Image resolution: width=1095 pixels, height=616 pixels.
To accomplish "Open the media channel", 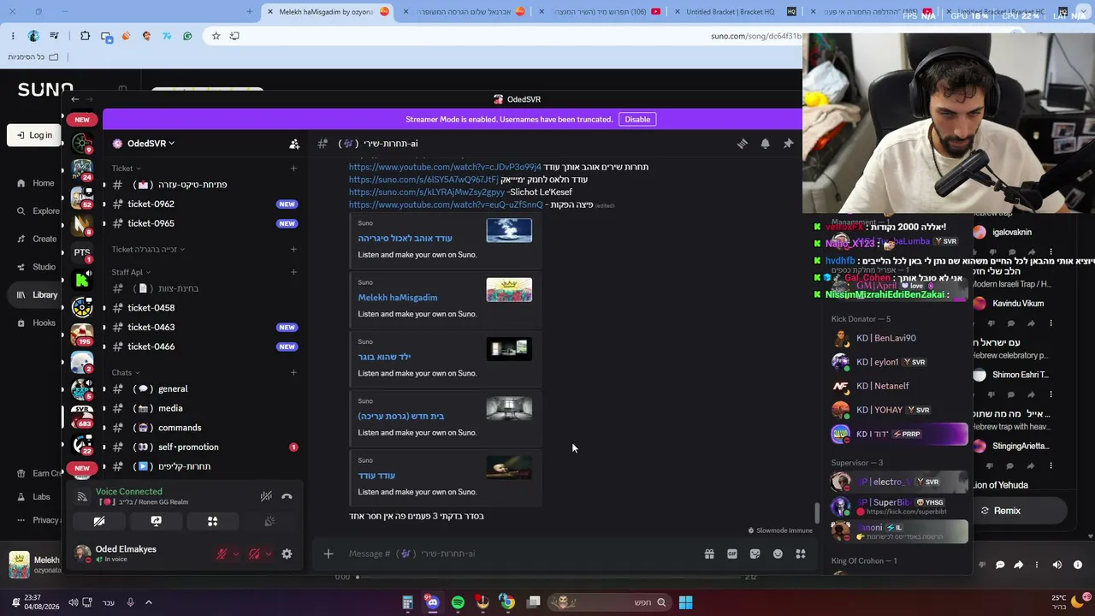I will click(205, 408).
